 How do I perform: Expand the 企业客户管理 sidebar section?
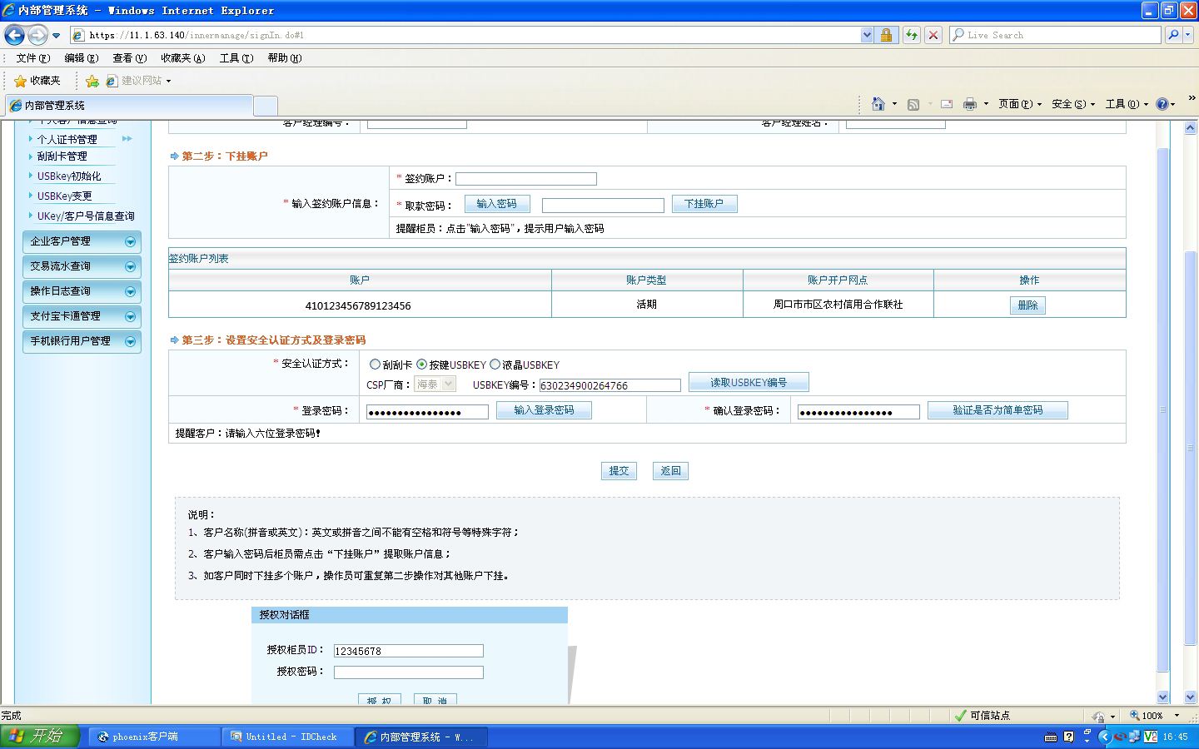tap(82, 241)
